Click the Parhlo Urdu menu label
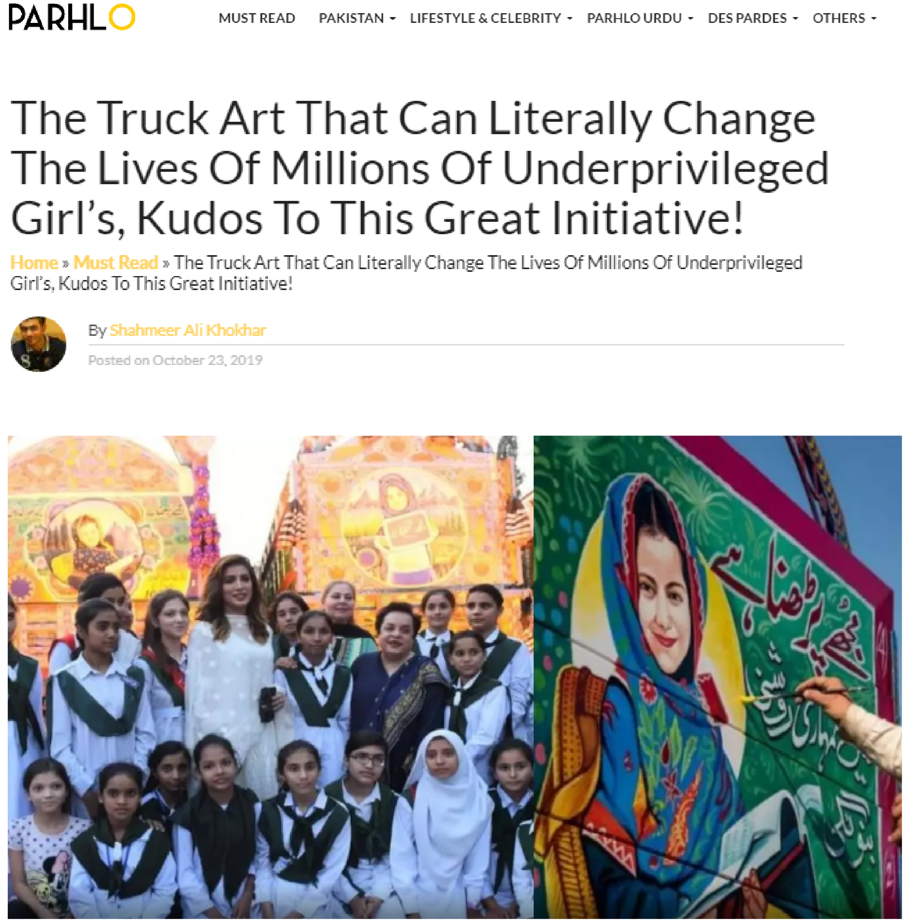The width and height of the screenshot is (903, 921). [634, 18]
